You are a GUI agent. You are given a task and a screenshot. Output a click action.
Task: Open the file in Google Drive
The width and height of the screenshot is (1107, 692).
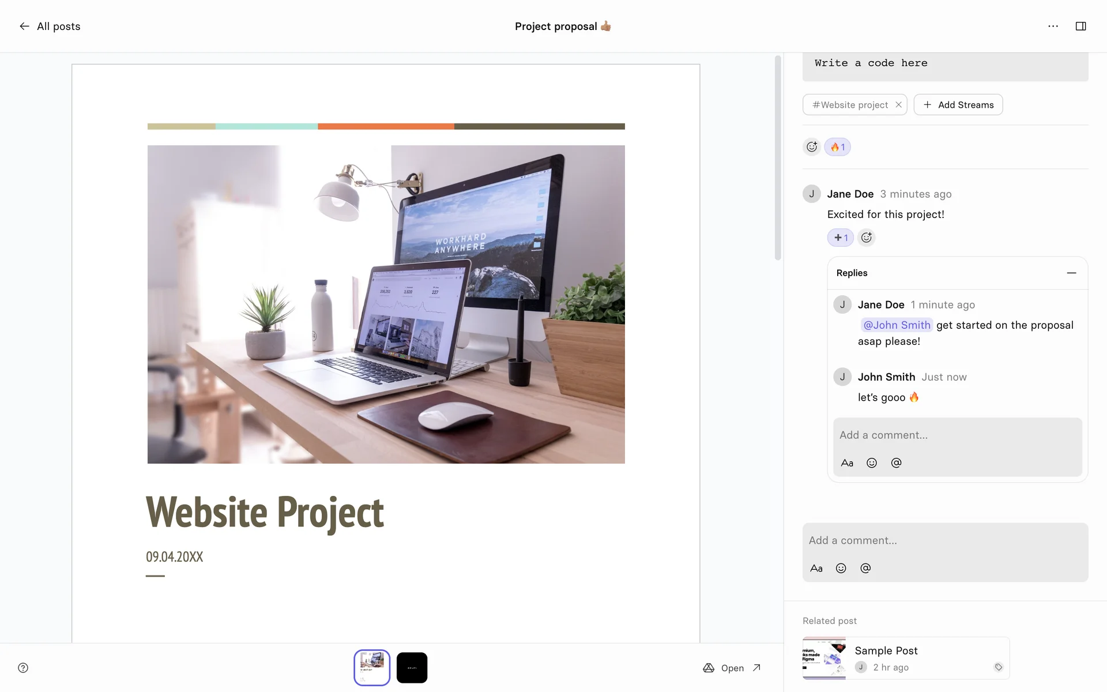(732, 668)
